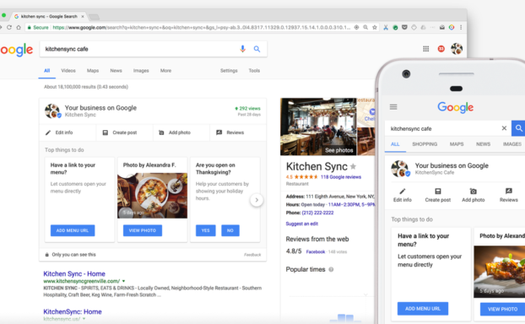
Task: Click the ADD MENU URL button on desktop
Action: click(73, 230)
